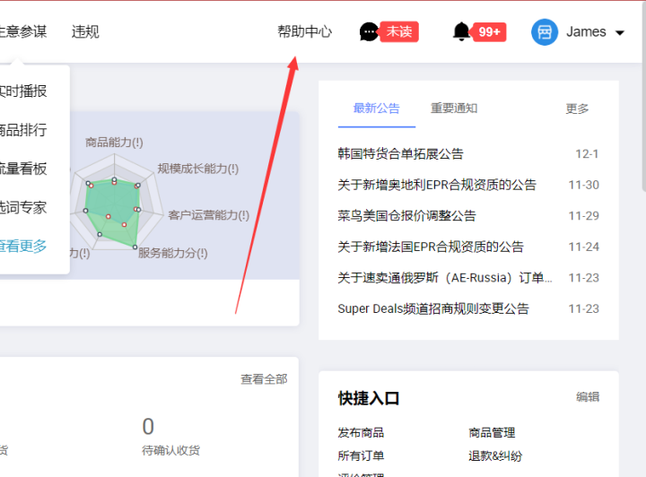This screenshot has height=477, width=646.
Task: Select the 最新公告 tab
Action: click(376, 108)
